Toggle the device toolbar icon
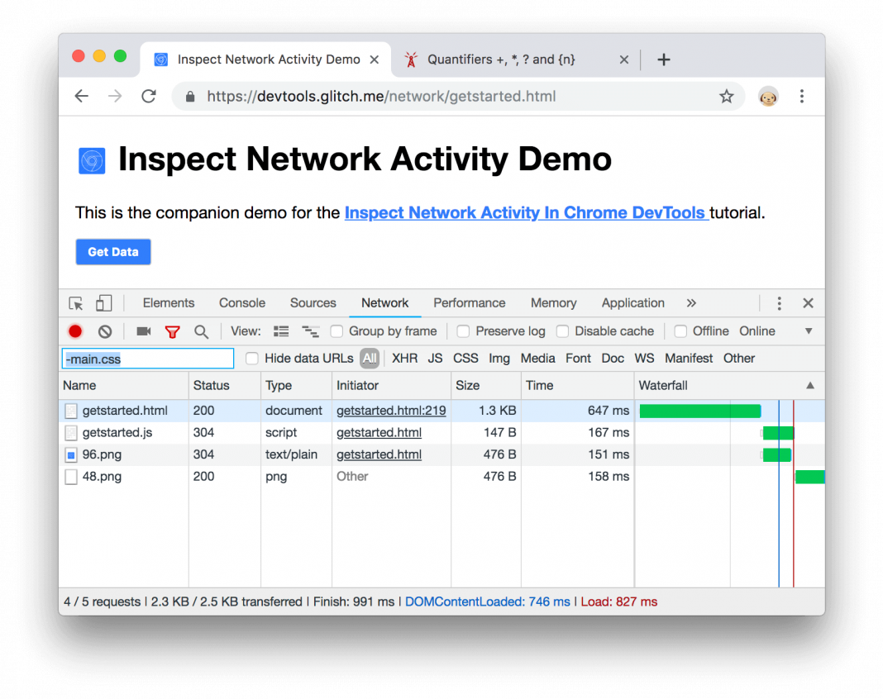Image resolution: width=883 pixels, height=699 pixels. tap(103, 303)
